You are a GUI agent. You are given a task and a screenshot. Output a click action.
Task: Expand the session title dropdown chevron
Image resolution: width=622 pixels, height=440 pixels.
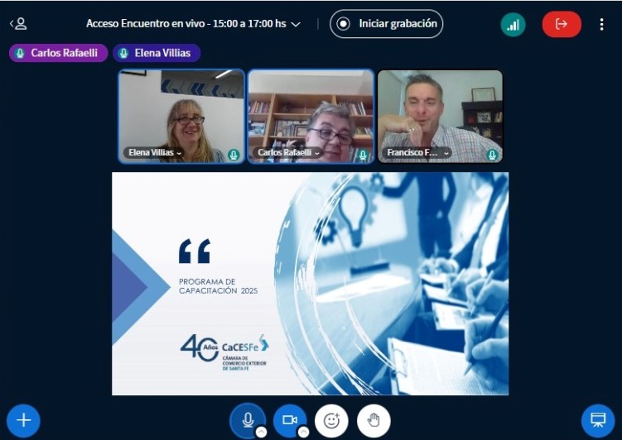point(296,25)
